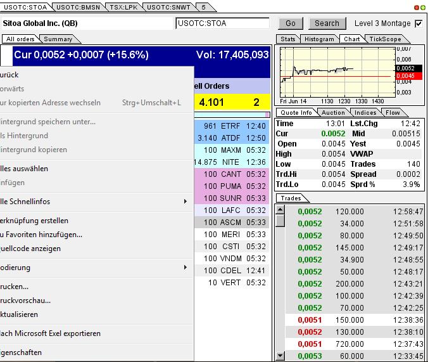Click scroll-up arrow in Trades list

point(280,209)
